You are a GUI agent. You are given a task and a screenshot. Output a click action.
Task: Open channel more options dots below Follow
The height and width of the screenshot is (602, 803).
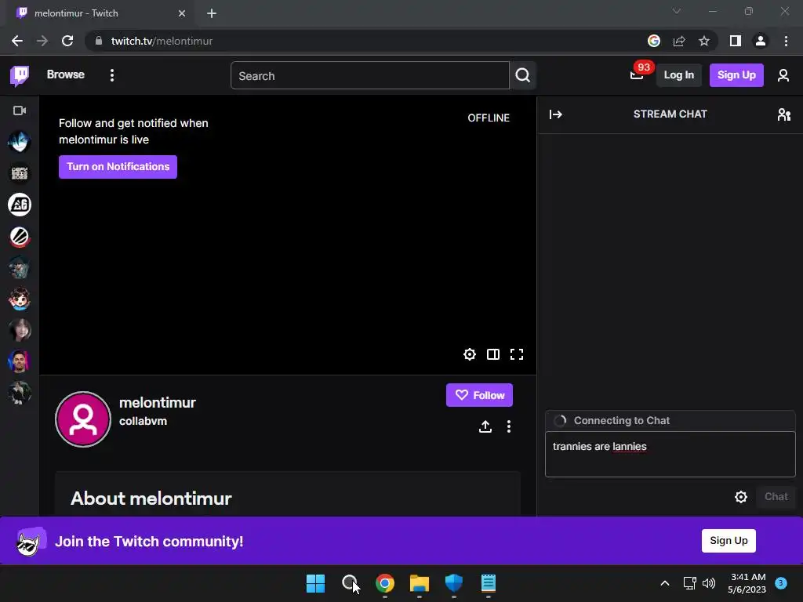pyautogui.click(x=508, y=426)
